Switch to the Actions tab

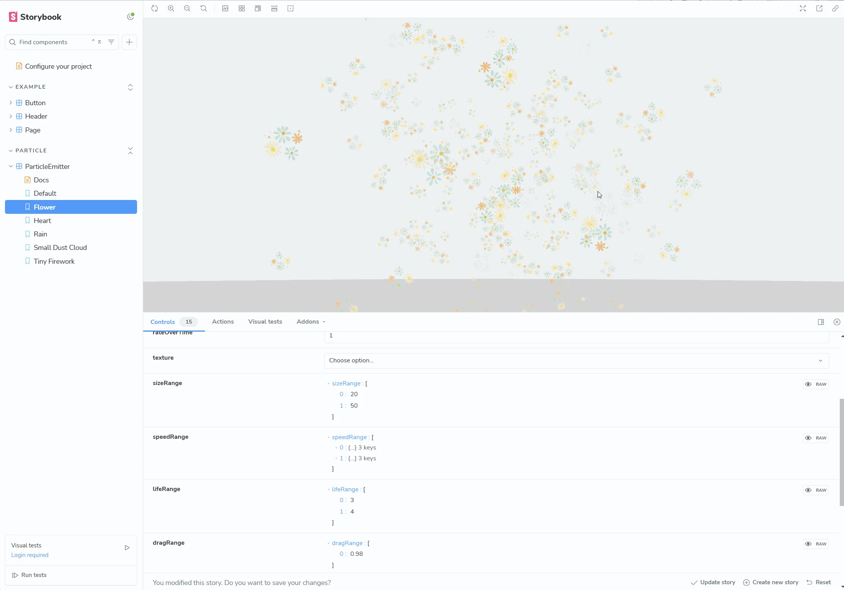click(223, 322)
